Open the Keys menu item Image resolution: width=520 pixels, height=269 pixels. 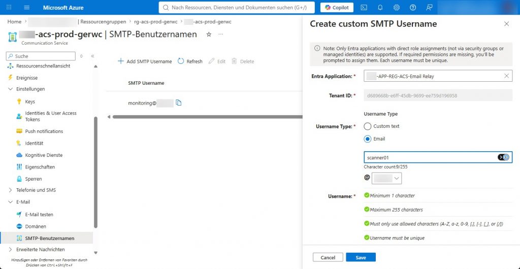click(x=30, y=102)
